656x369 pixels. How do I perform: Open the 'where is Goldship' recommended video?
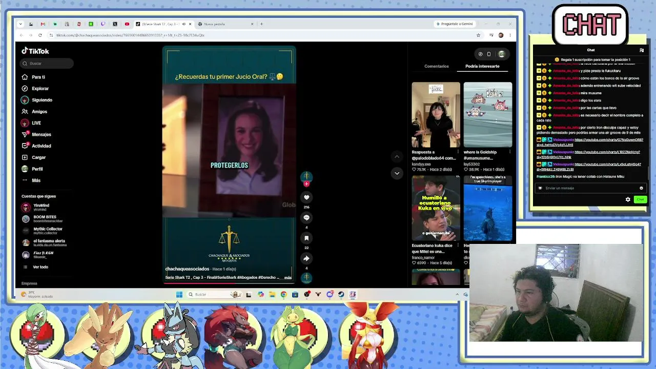pyautogui.click(x=487, y=115)
